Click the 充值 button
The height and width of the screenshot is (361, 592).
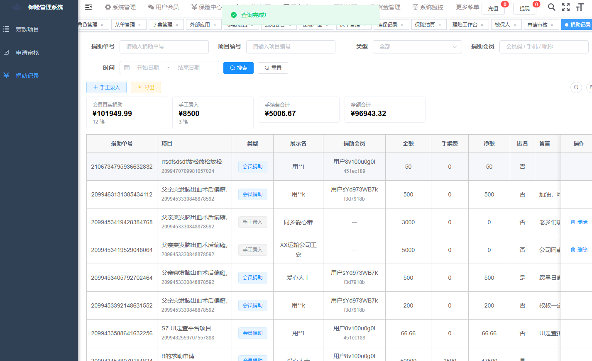[493, 8]
